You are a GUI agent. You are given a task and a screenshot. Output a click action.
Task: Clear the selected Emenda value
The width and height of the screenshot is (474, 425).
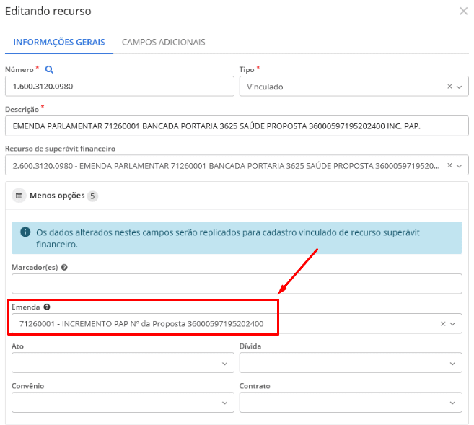(444, 324)
